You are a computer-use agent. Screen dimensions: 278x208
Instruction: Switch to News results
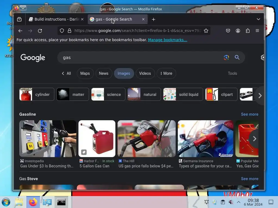point(103,73)
